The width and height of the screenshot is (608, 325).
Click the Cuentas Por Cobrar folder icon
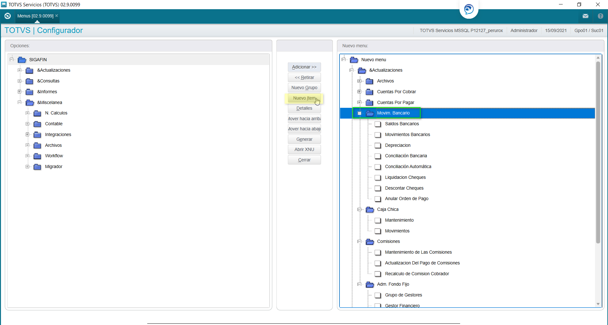pyautogui.click(x=370, y=92)
